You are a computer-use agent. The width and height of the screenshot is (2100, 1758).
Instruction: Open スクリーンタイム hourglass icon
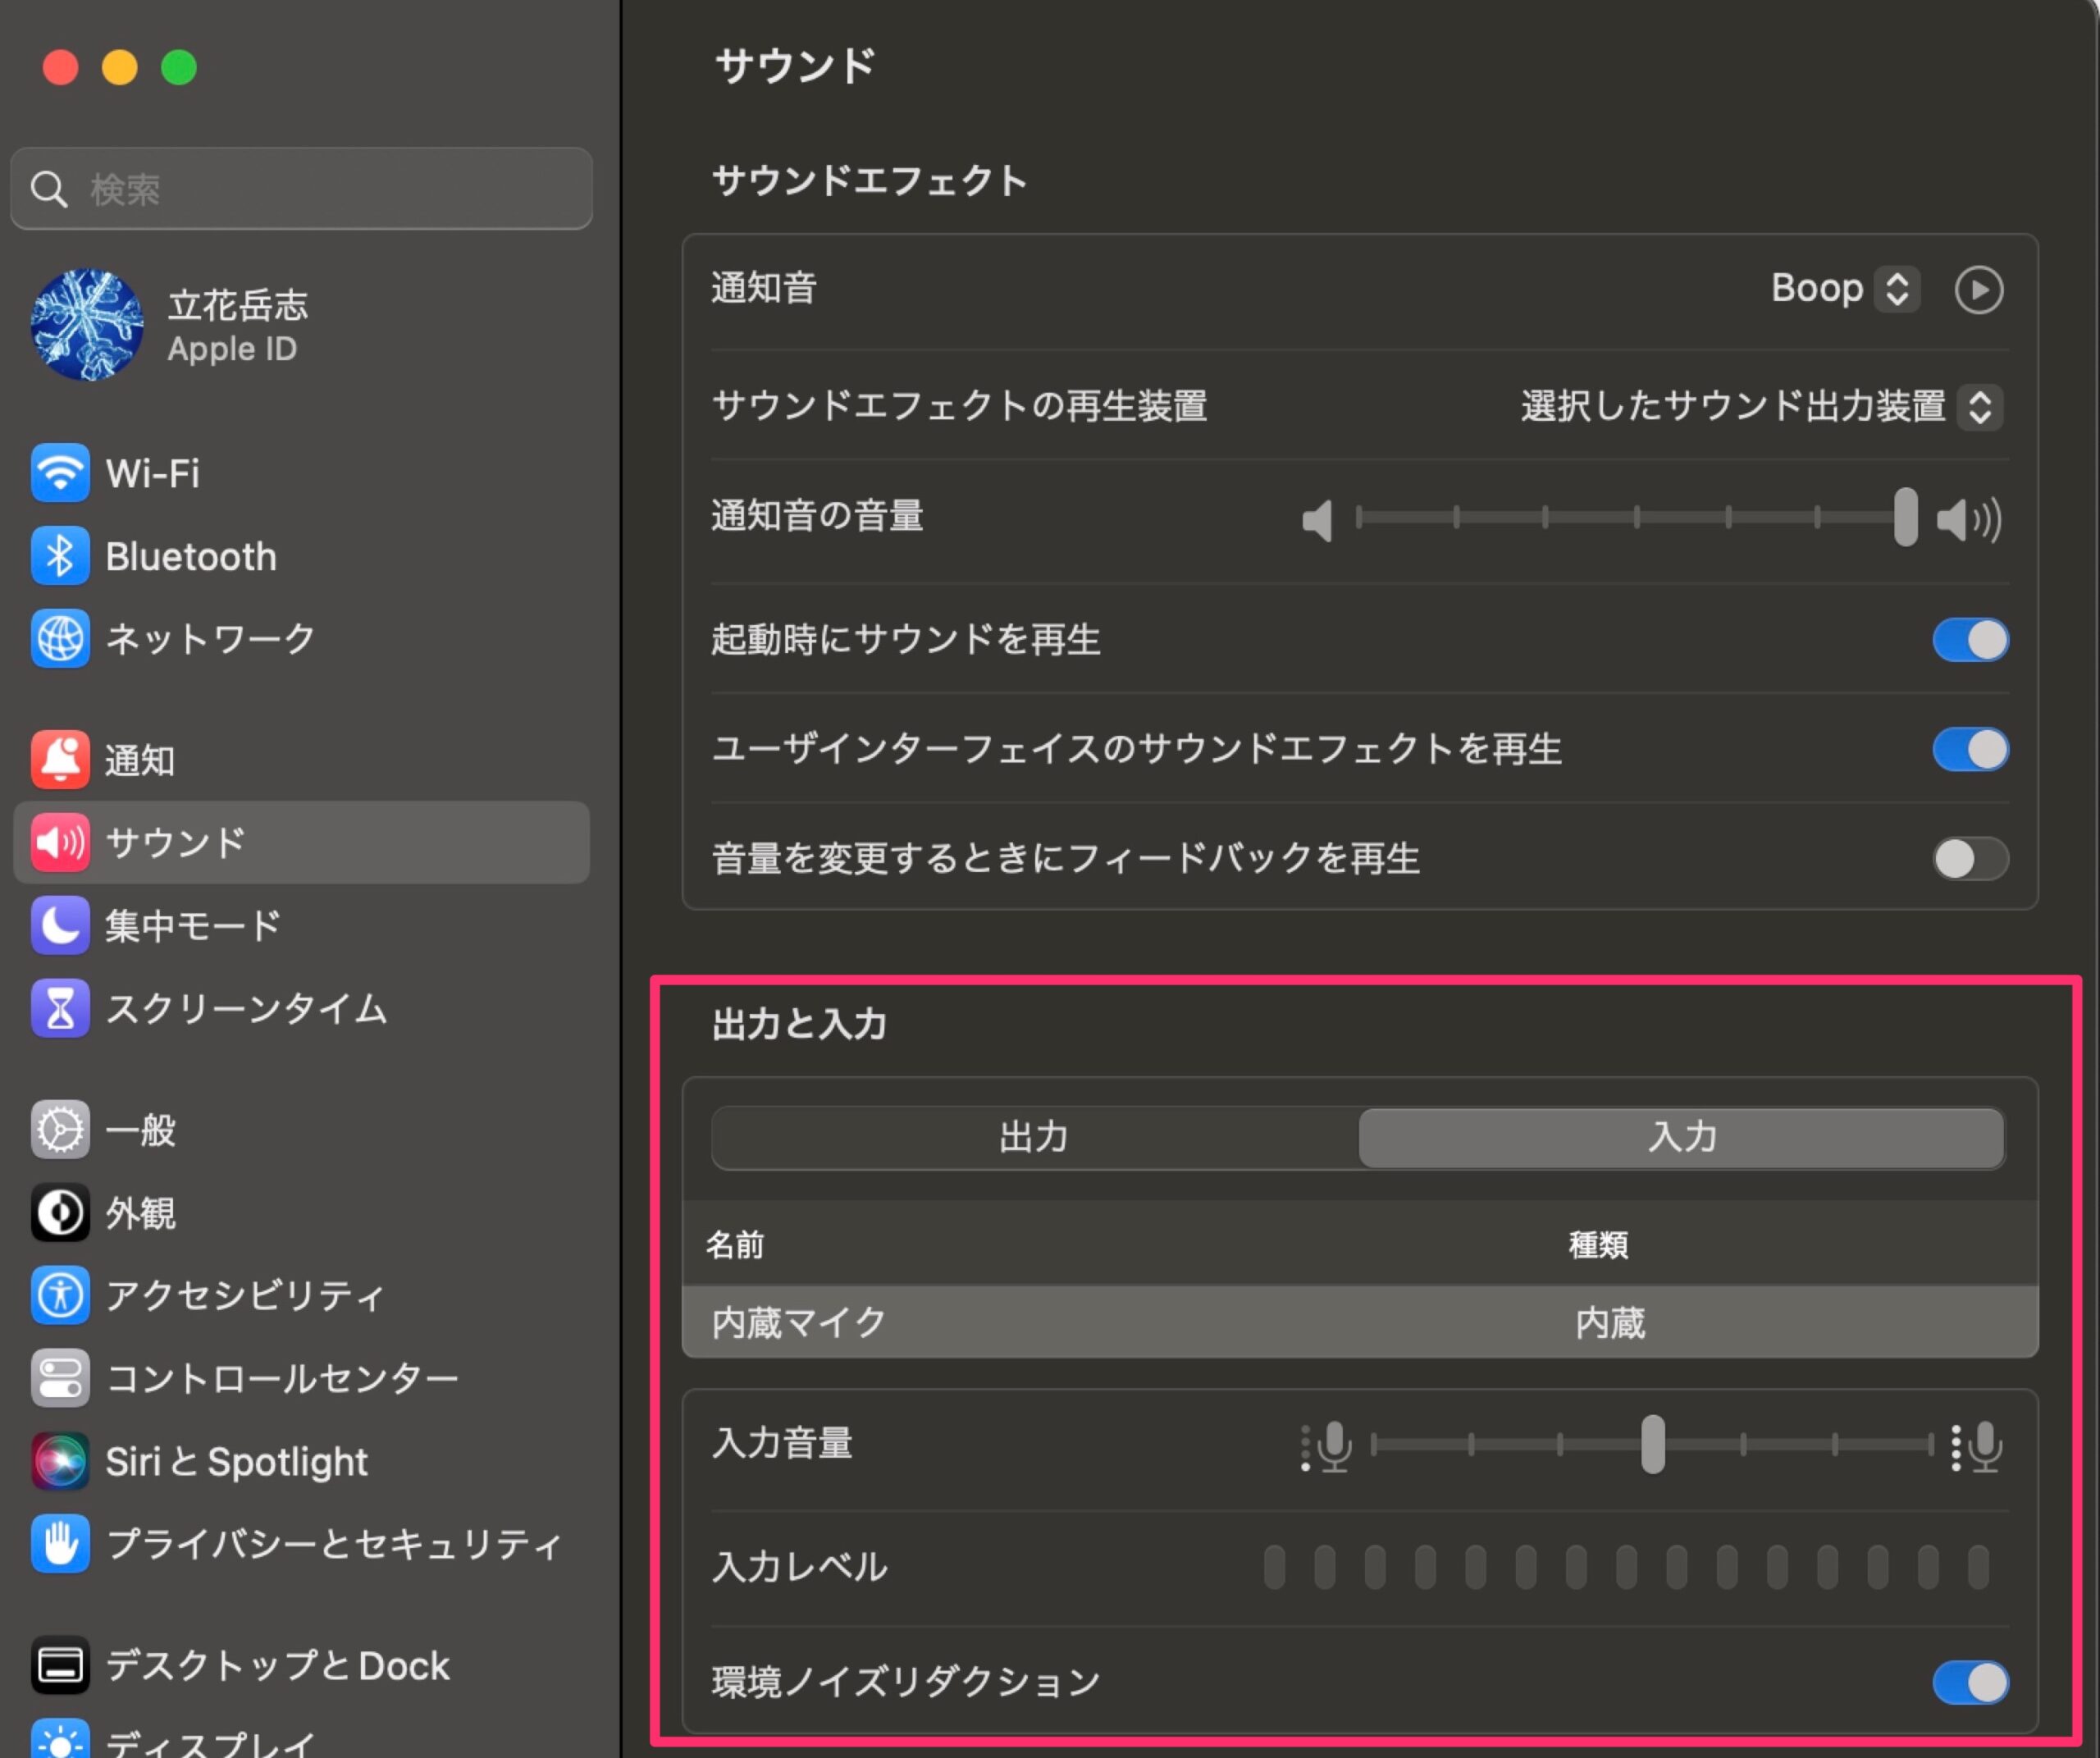coord(60,1008)
